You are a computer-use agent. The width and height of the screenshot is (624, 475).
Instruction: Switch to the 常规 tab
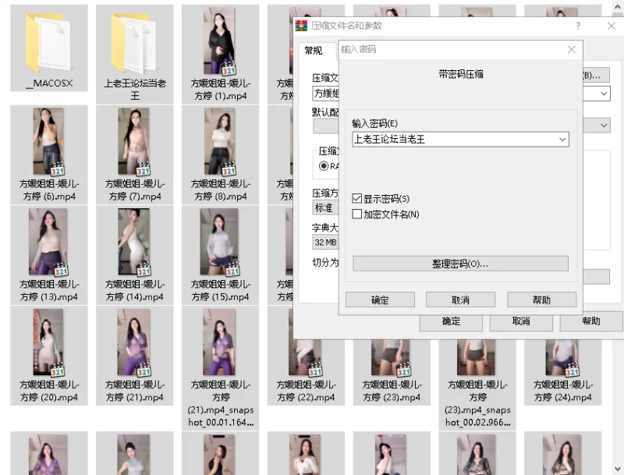coord(313,51)
